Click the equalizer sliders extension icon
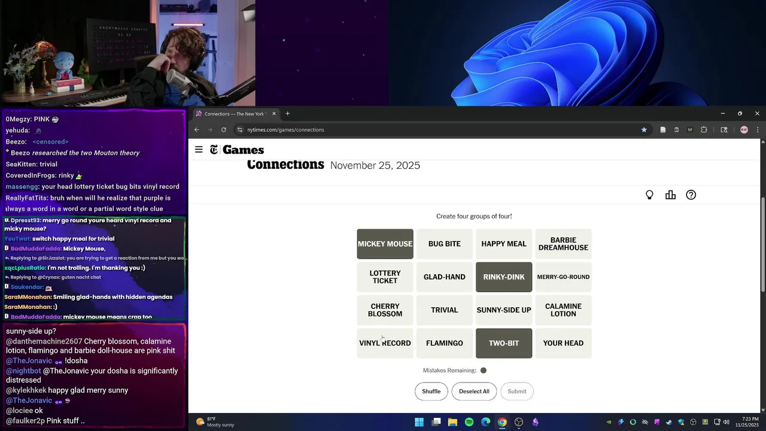The height and width of the screenshot is (431, 766). click(x=690, y=130)
